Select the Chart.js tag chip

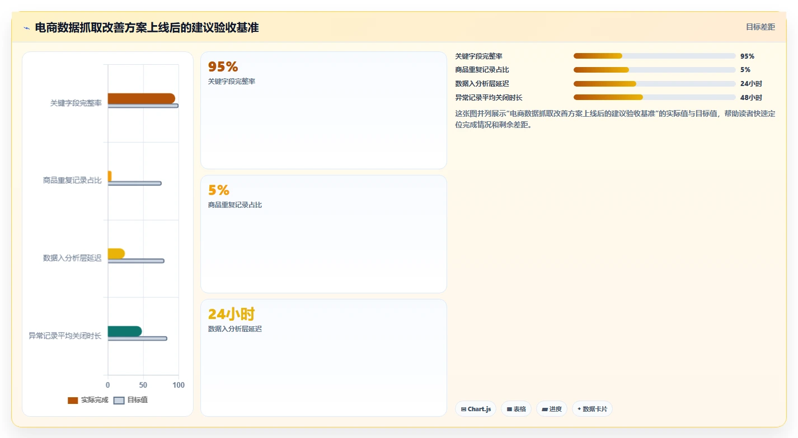[476, 409]
